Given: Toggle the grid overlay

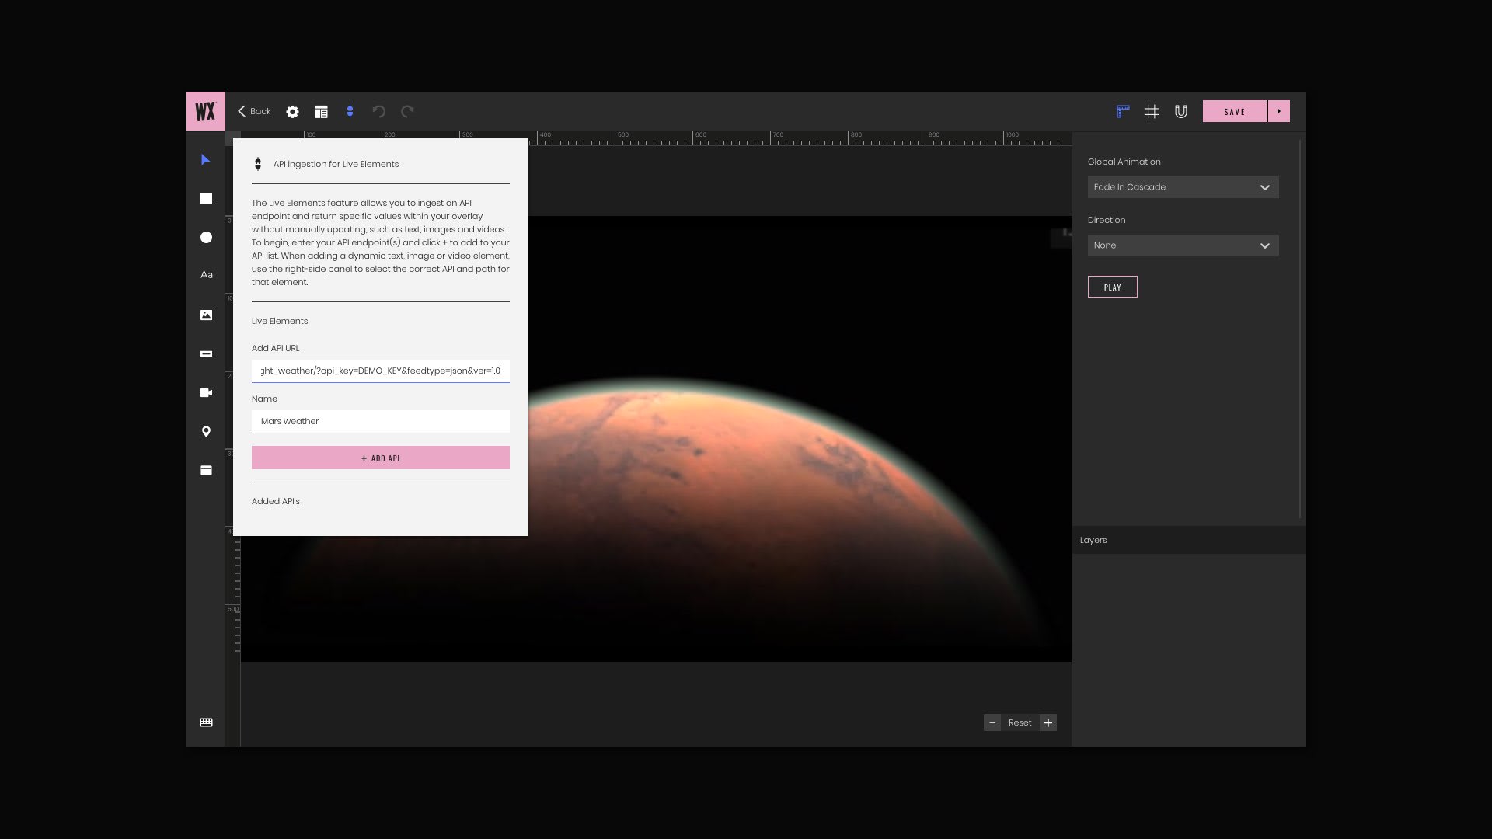Looking at the screenshot, I should click(x=1152, y=112).
